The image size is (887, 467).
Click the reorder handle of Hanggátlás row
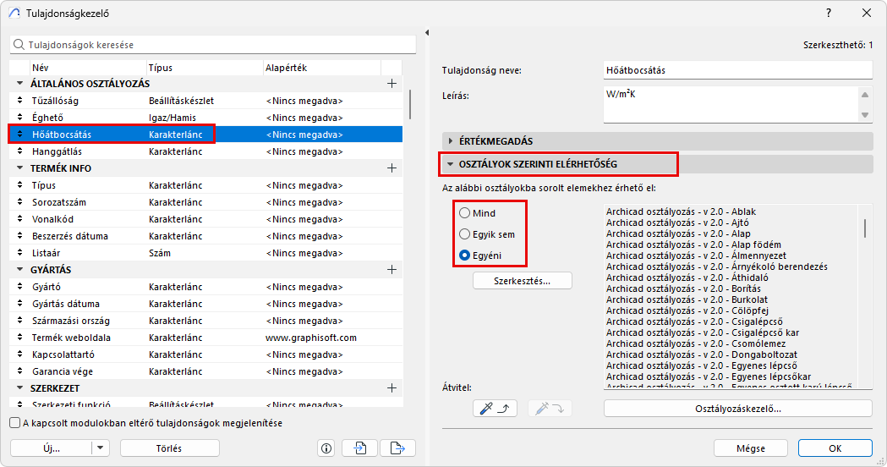[x=19, y=151]
